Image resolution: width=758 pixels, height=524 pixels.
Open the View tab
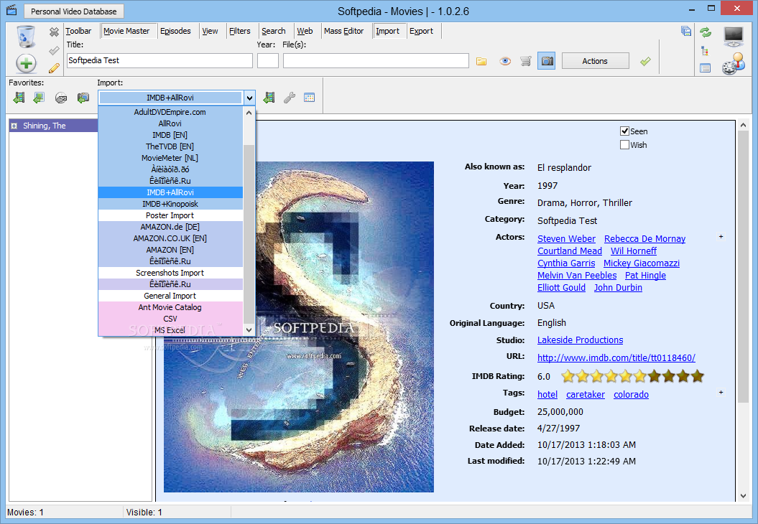tap(210, 31)
